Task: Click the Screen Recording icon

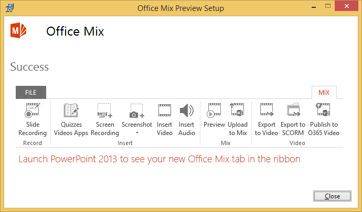Action: [105, 111]
